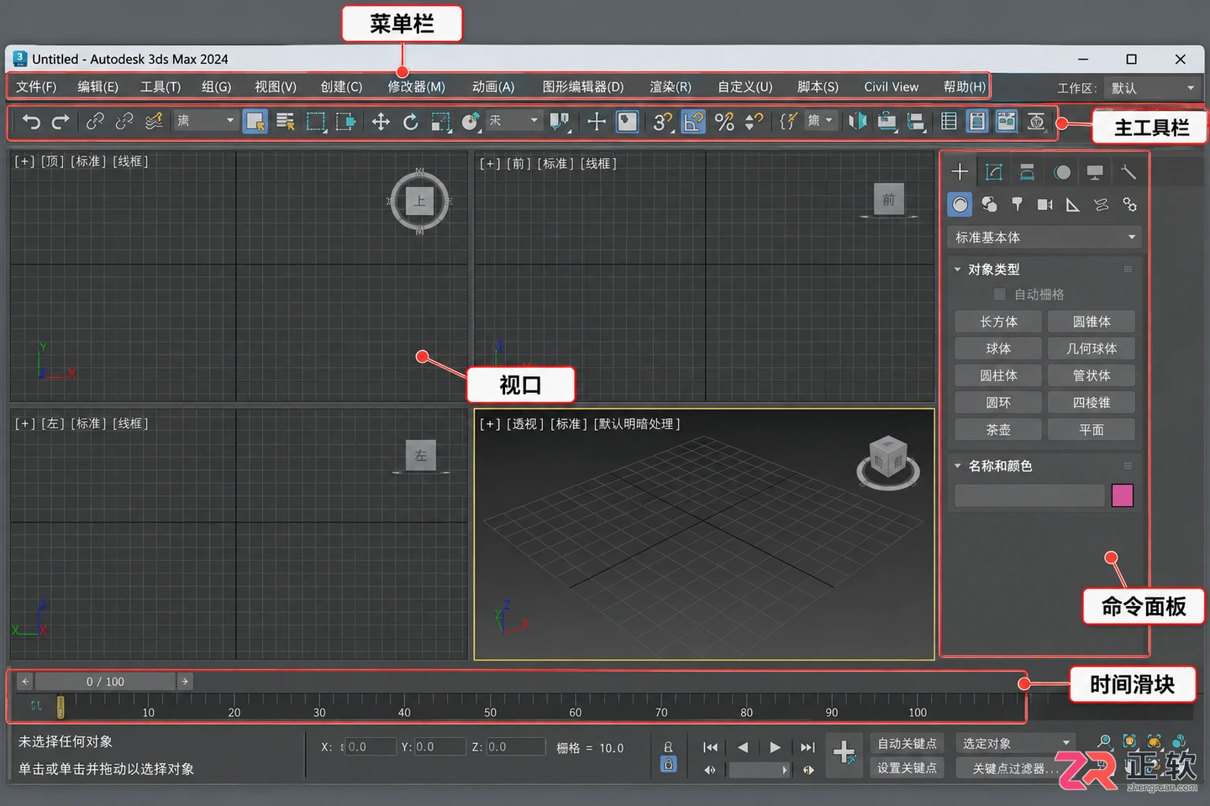Toggle the 3D snaps button
The height and width of the screenshot is (806, 1210).
click(x=662, y=122)
